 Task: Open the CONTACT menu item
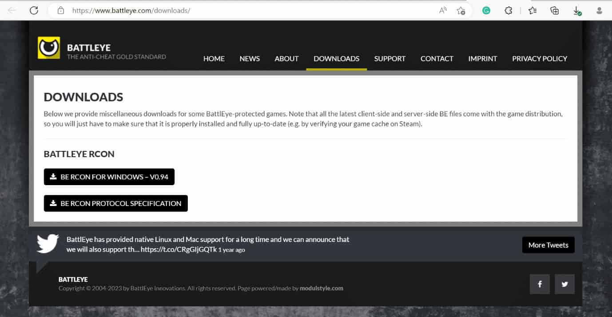(x=437, y=58)
